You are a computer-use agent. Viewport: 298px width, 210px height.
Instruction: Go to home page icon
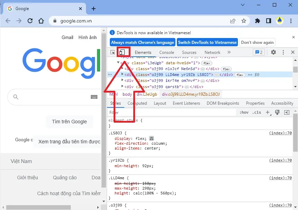(x=41, y=21)
